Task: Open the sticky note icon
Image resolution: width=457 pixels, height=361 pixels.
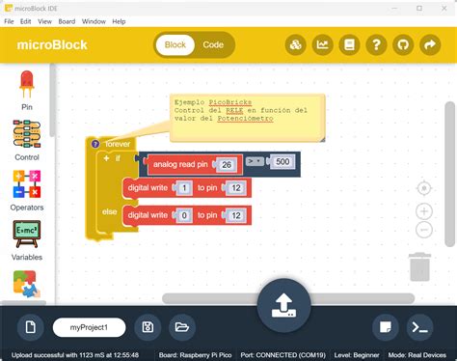Action: [386, 327]
